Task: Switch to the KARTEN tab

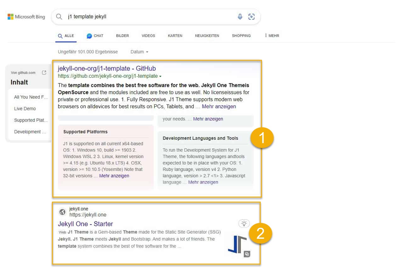Action: 175,36
